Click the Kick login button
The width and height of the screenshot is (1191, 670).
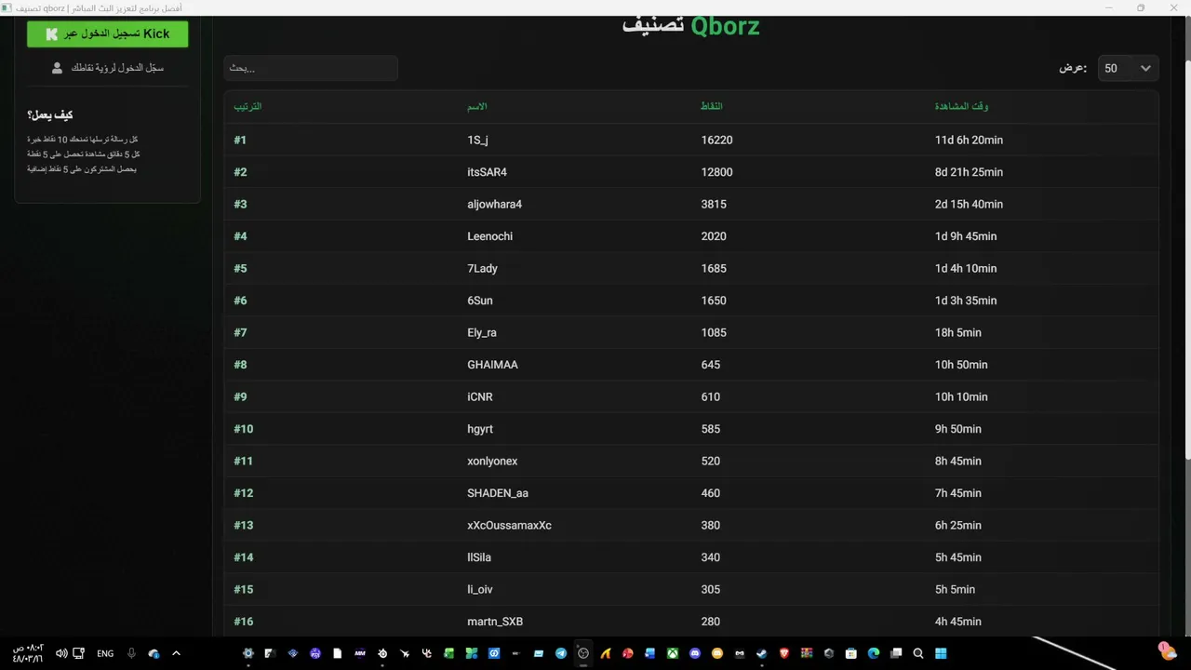pyautogui.click(x=107, y=33)
